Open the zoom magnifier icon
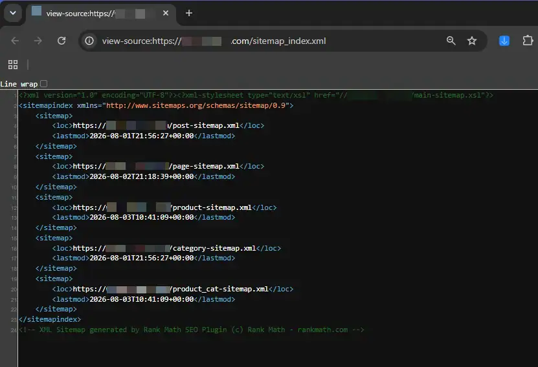This screenshot has height=367, width=538. [451, 41]
